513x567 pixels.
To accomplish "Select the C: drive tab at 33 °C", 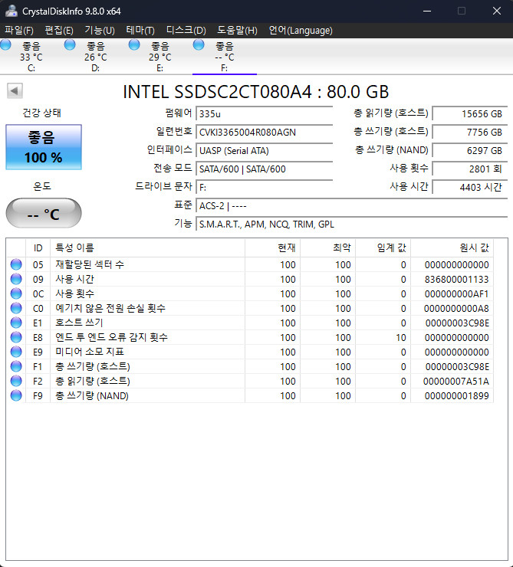I will pyautogui.click(x=31, y=57).
